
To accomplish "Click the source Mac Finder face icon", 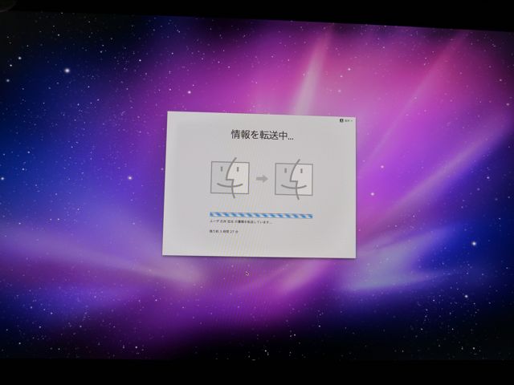I will [x=230, y=177].
